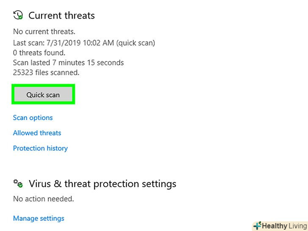Open the Allowed threats link

point(37,133)
